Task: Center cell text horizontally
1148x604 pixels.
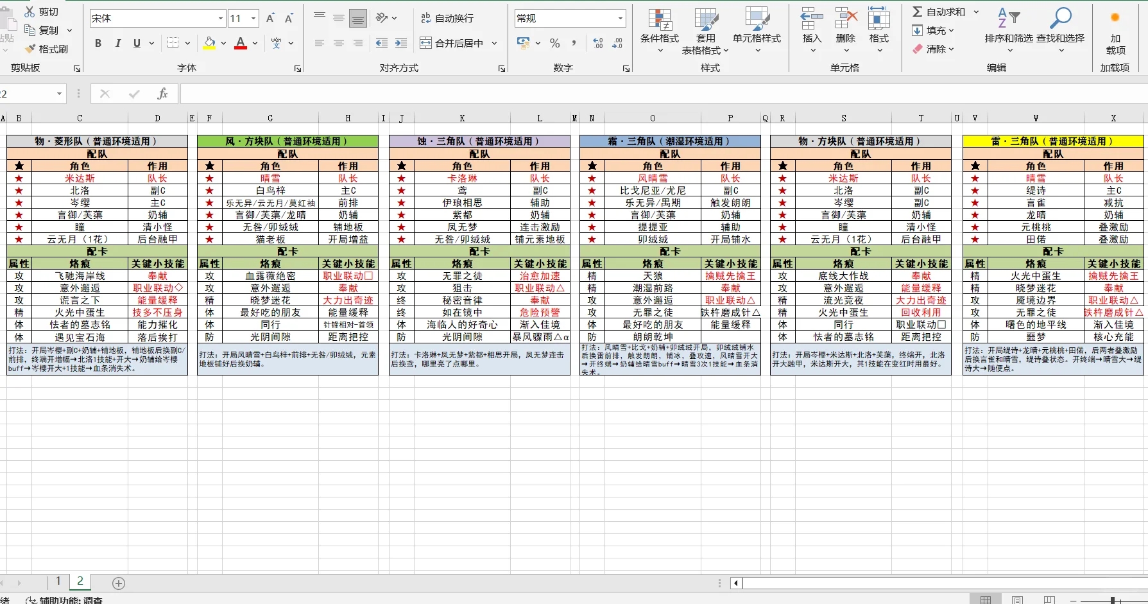Action: pos(339,43)
